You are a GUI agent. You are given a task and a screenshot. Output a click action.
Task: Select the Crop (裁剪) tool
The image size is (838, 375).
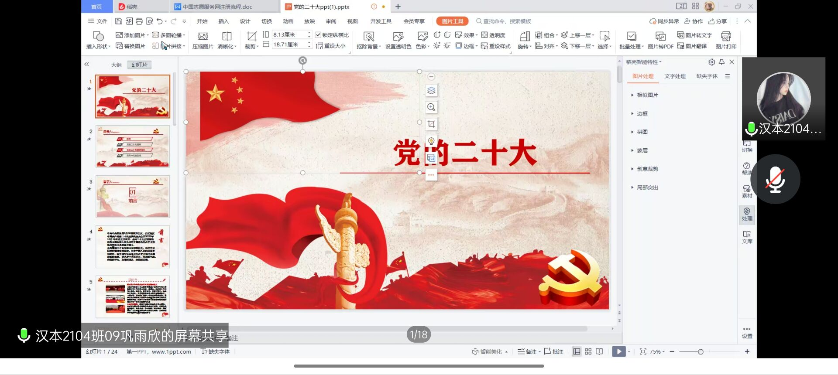click(251, 40)
